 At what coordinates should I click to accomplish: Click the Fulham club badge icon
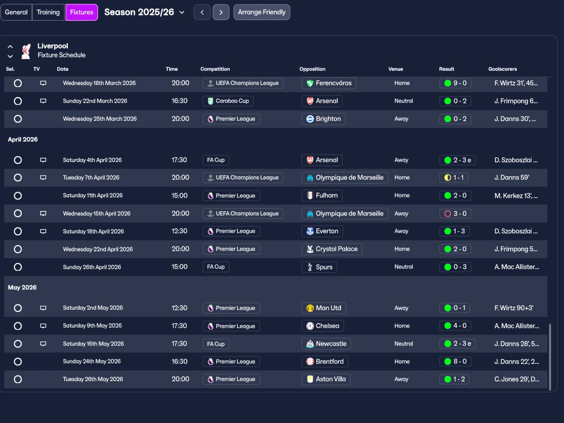click(x=310, y=196)
